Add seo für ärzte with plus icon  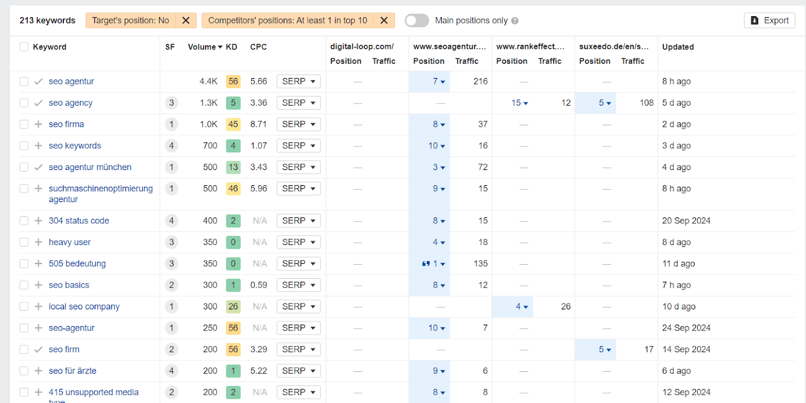[x=38, y=371]
